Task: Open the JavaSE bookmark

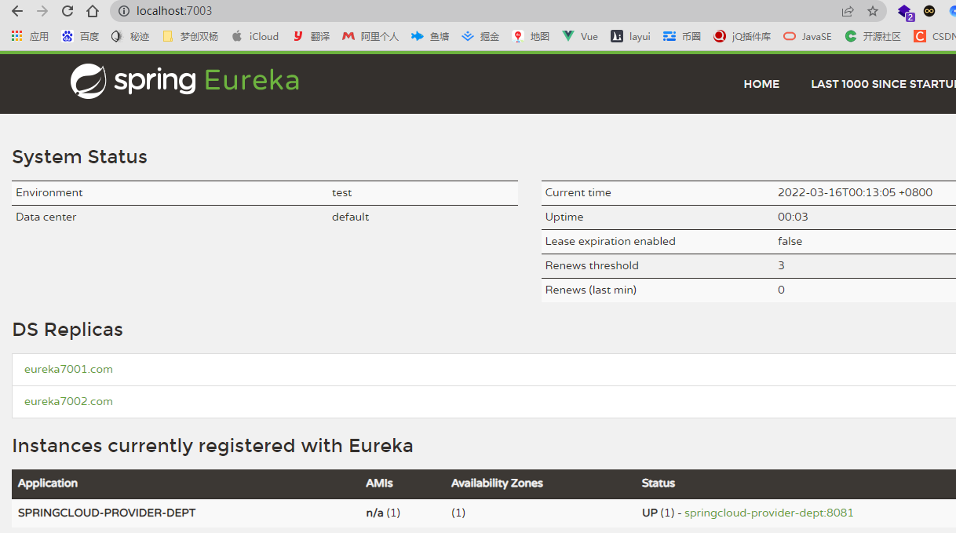Action: tap(808, 36)
